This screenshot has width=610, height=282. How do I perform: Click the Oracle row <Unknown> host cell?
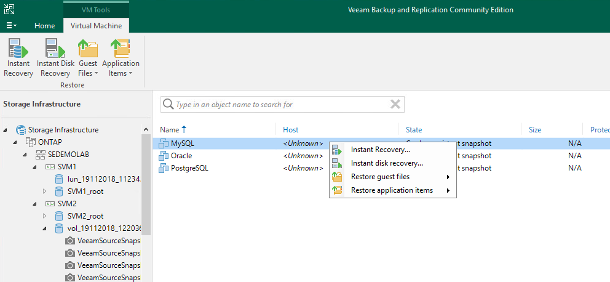tap(303, 156)
